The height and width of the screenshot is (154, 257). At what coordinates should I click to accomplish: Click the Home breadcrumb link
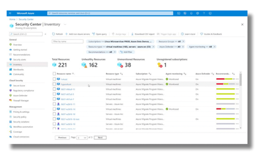click(x=12, y=20)
